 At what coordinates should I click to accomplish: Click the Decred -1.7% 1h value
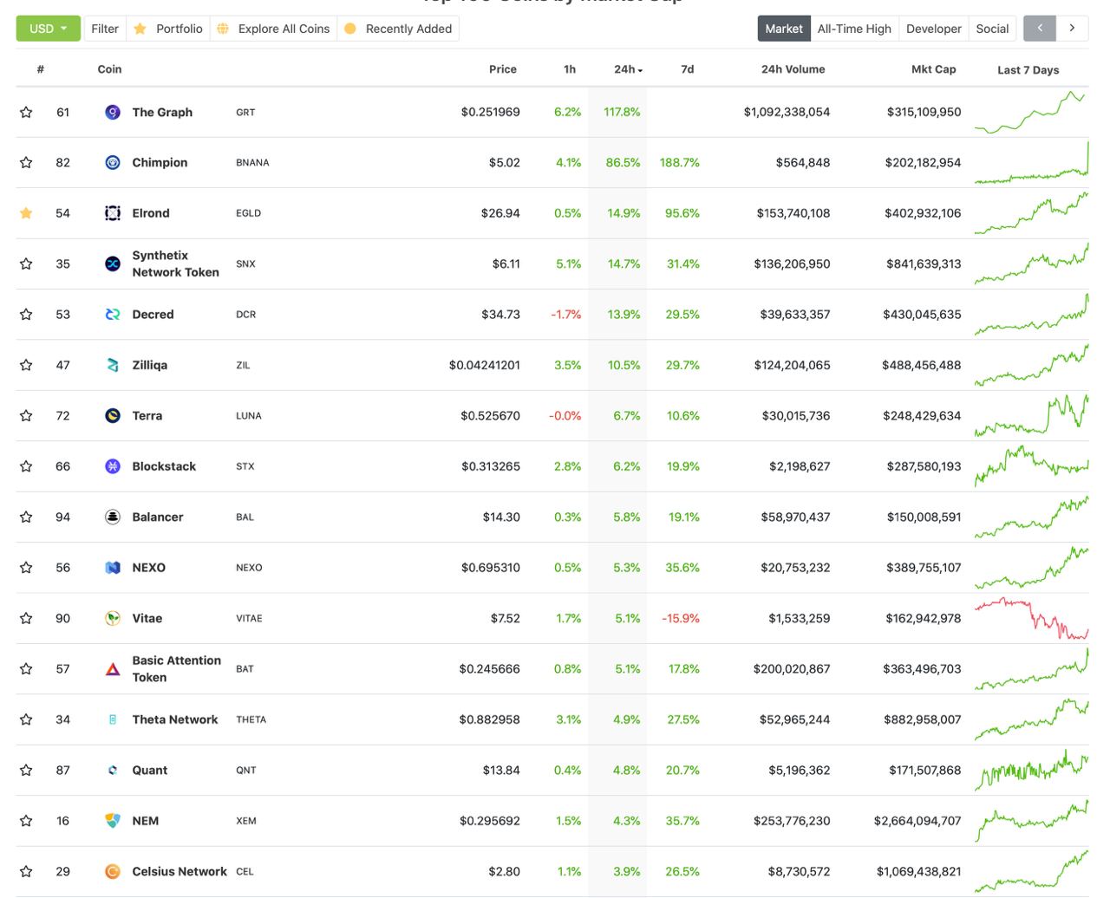pyautogui.click(x=566, y=315)
